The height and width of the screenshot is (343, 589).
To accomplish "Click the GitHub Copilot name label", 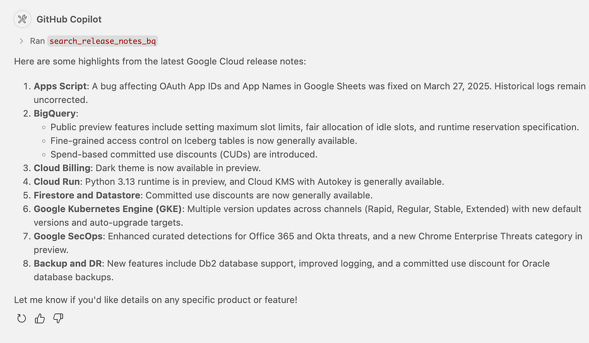I will pyautogui.click(x=69, y=19).
